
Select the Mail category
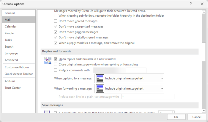19,20
